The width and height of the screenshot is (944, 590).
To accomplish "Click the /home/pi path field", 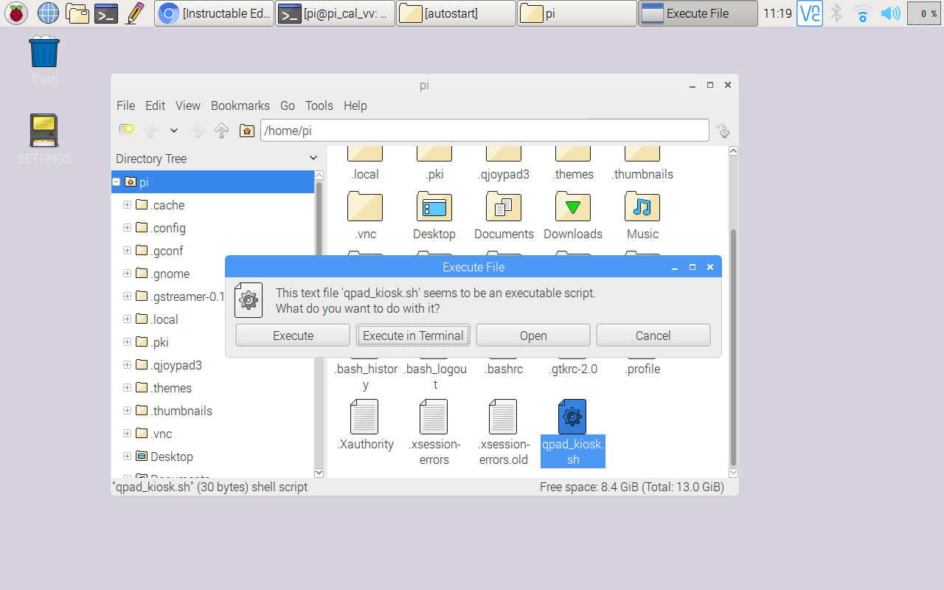I will [x=484, y=131].
